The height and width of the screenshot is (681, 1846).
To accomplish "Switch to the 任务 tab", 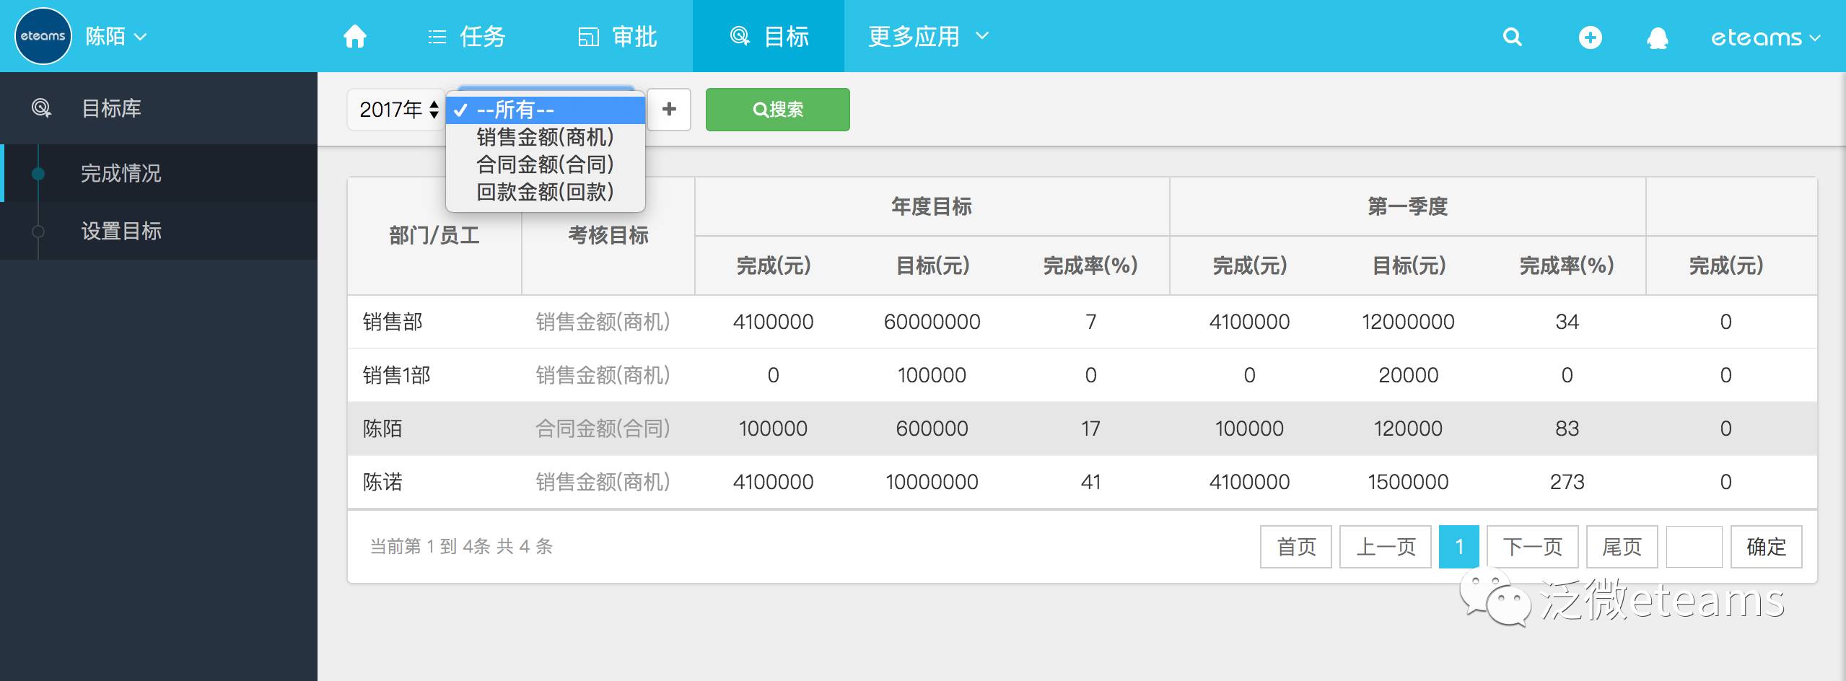I will point(467,36).
